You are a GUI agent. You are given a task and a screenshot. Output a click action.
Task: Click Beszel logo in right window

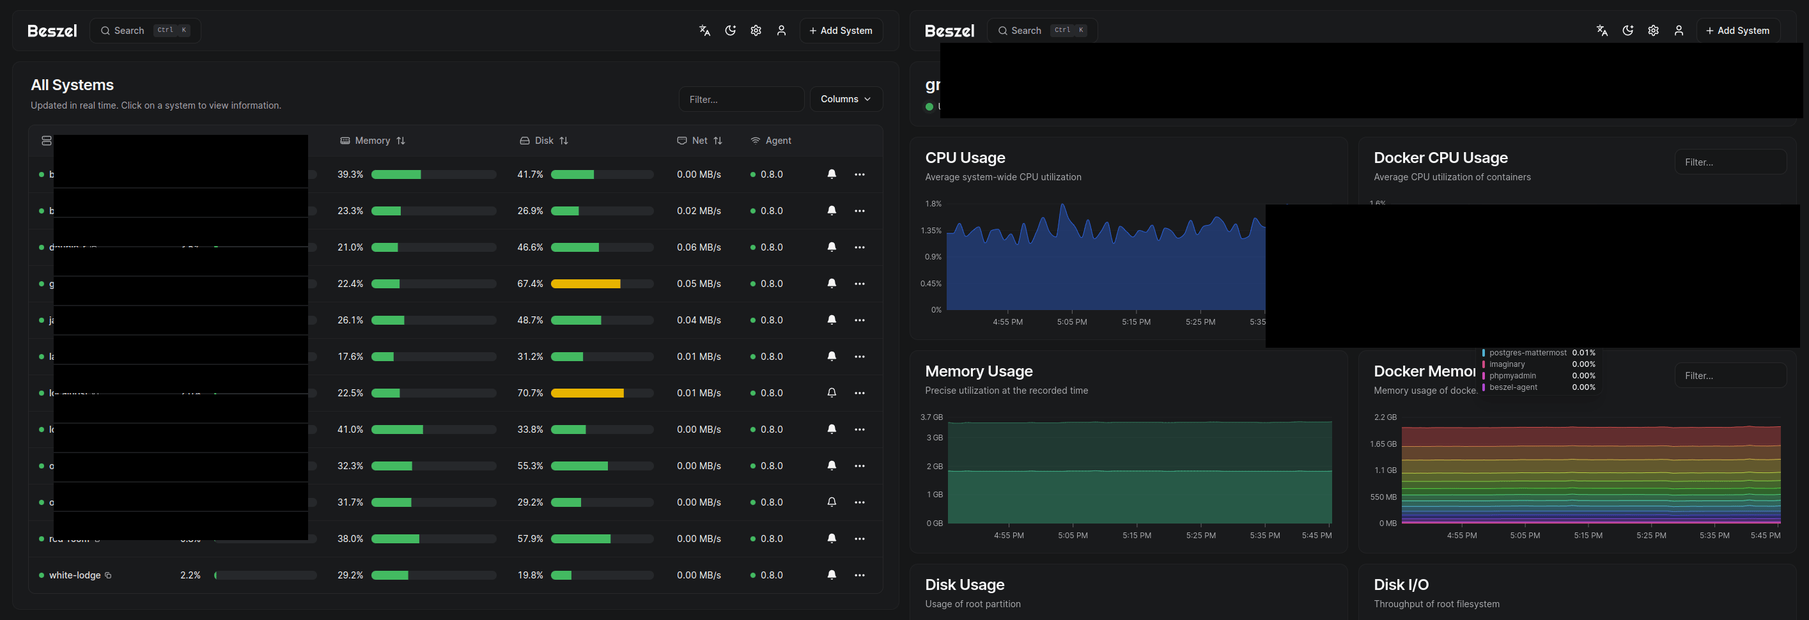pos(949,31)
